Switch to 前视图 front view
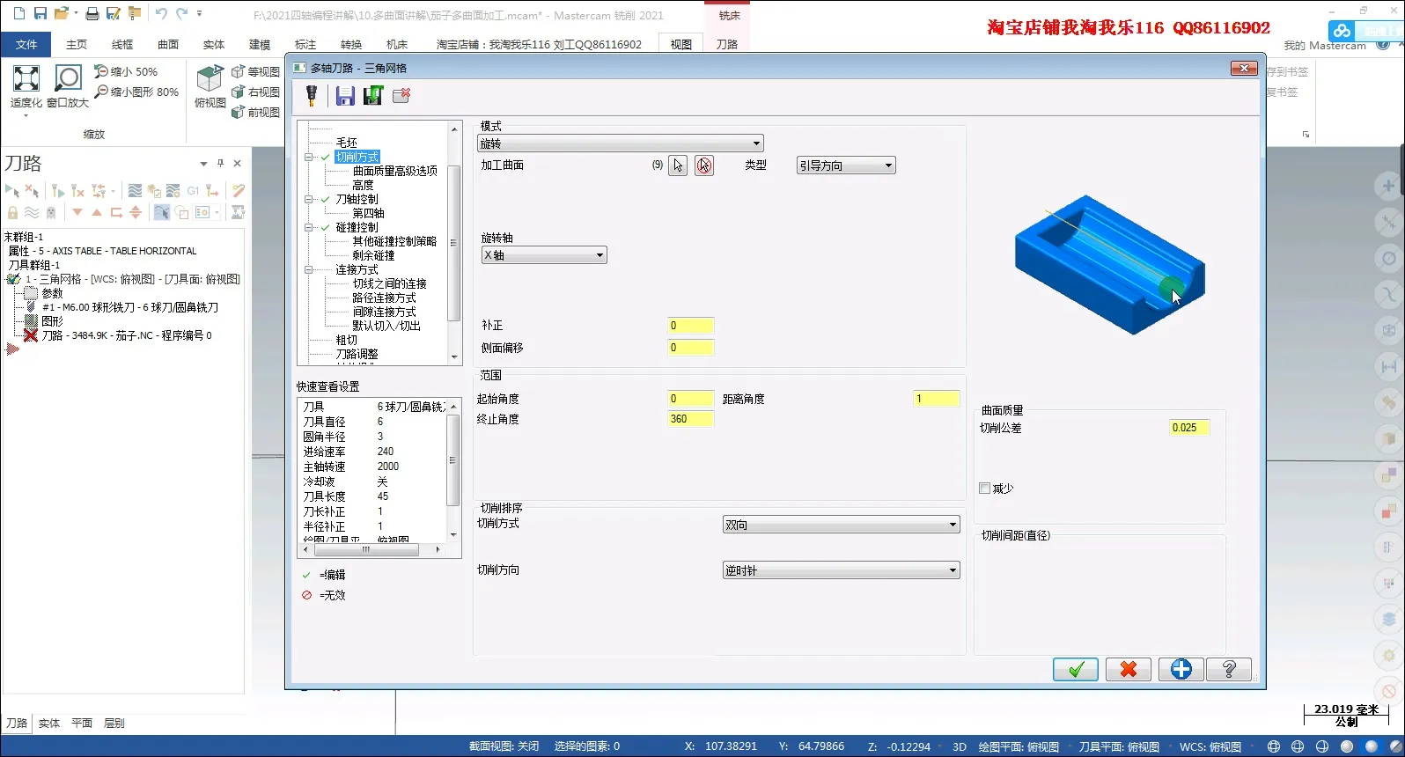 [255, 112]
